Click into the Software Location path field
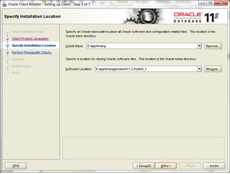 pyautogui.click(x=146, y=69)
